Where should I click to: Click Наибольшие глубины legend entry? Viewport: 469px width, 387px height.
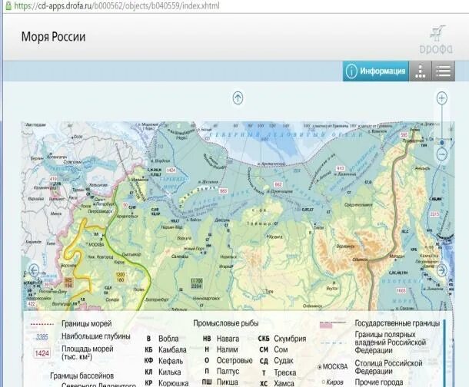(95, 336)
